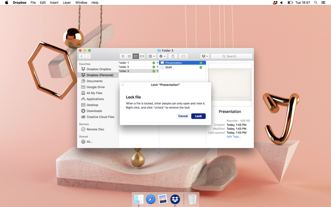Open Creative Cloud Files in sidebar

(100, 117)
